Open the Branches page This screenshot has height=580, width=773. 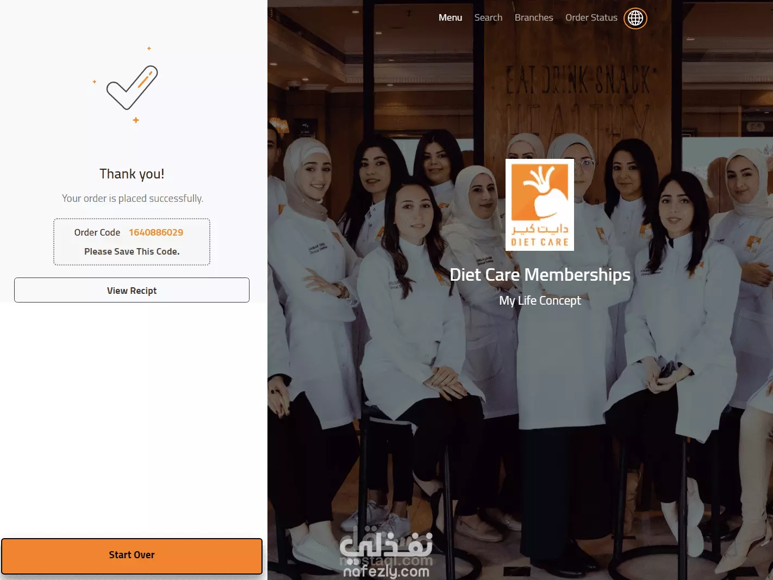(534, 17)
